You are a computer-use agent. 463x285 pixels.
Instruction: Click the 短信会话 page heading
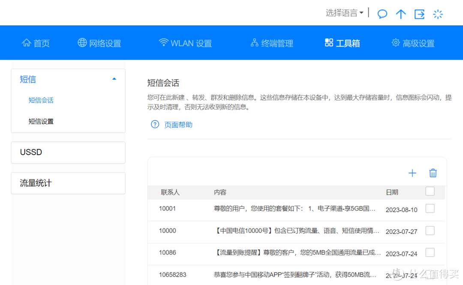[x=163, y=83]
